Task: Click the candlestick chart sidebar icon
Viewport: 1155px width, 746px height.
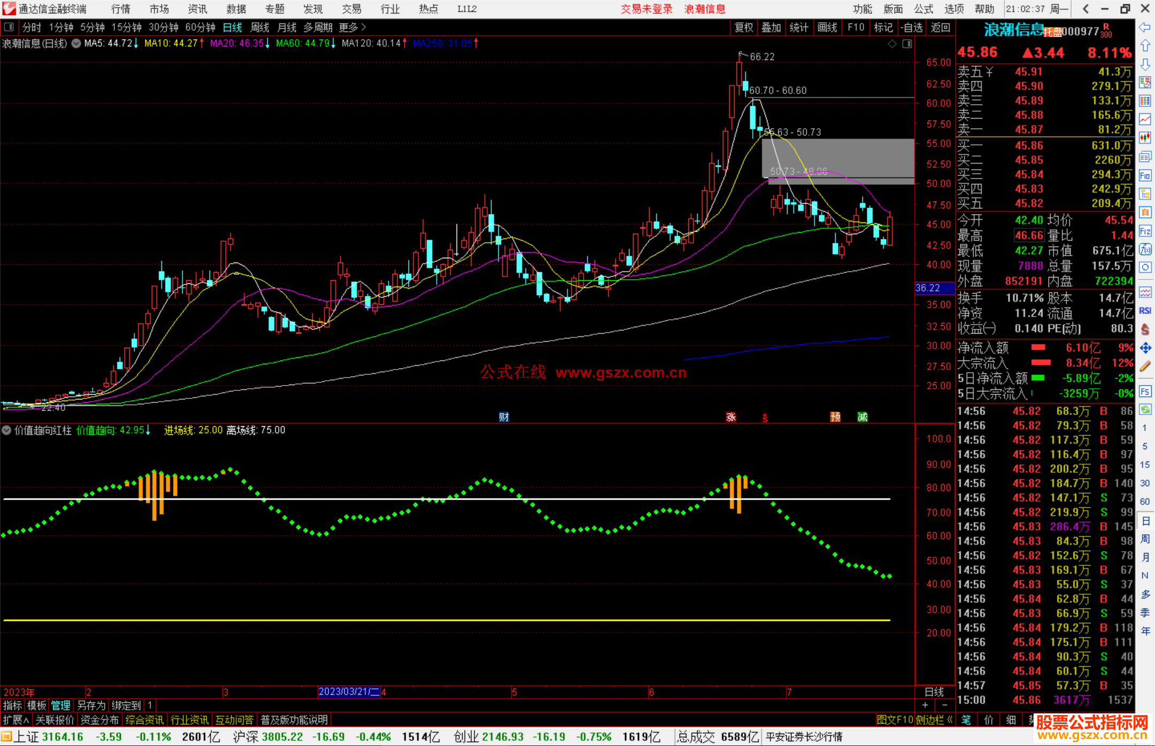Action: [1145, 138]
